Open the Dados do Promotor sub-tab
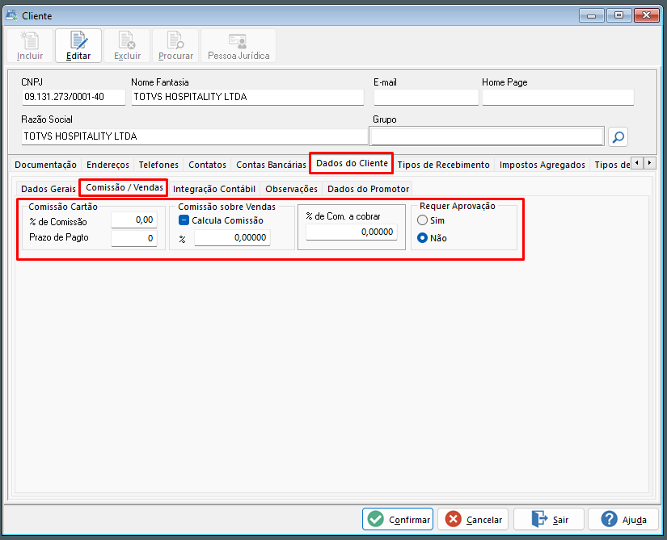The width and height of the screenshot is (667, 540). [x=368, y=189]
